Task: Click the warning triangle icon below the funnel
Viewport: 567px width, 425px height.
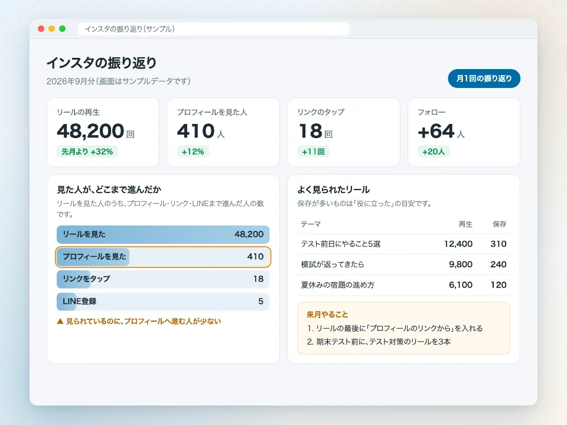Action: [60, 321]
